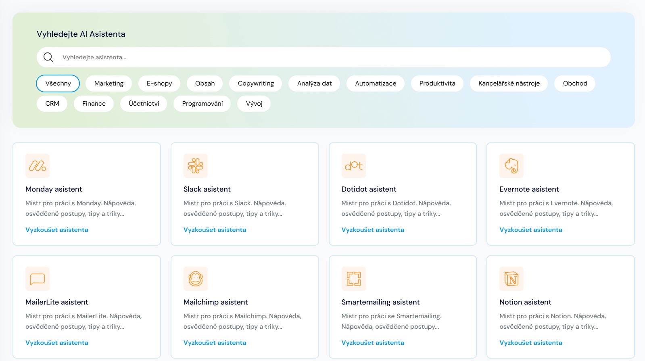Open the MailerLite asistent card title

pos(56,302)
